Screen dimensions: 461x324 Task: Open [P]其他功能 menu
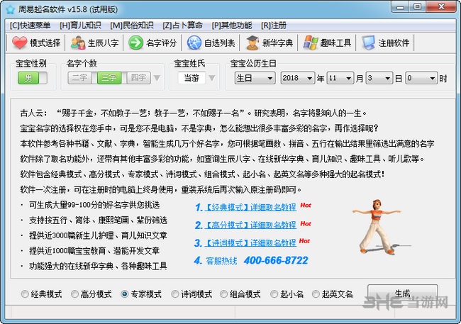(232, 26)
